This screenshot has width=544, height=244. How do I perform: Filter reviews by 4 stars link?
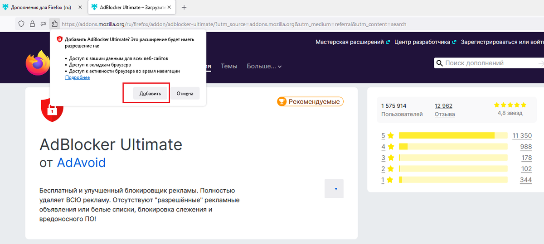click(388, 147)
